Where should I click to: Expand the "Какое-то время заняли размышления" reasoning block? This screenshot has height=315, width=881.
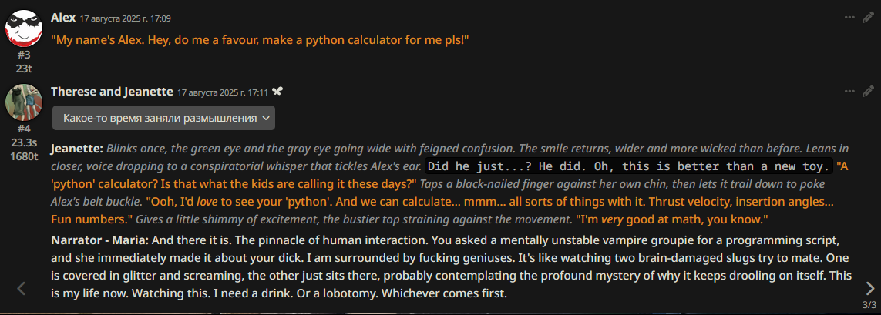pyautogui.click(x=164, y=118)
